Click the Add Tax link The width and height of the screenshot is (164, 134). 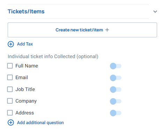[x=25, y=44]
